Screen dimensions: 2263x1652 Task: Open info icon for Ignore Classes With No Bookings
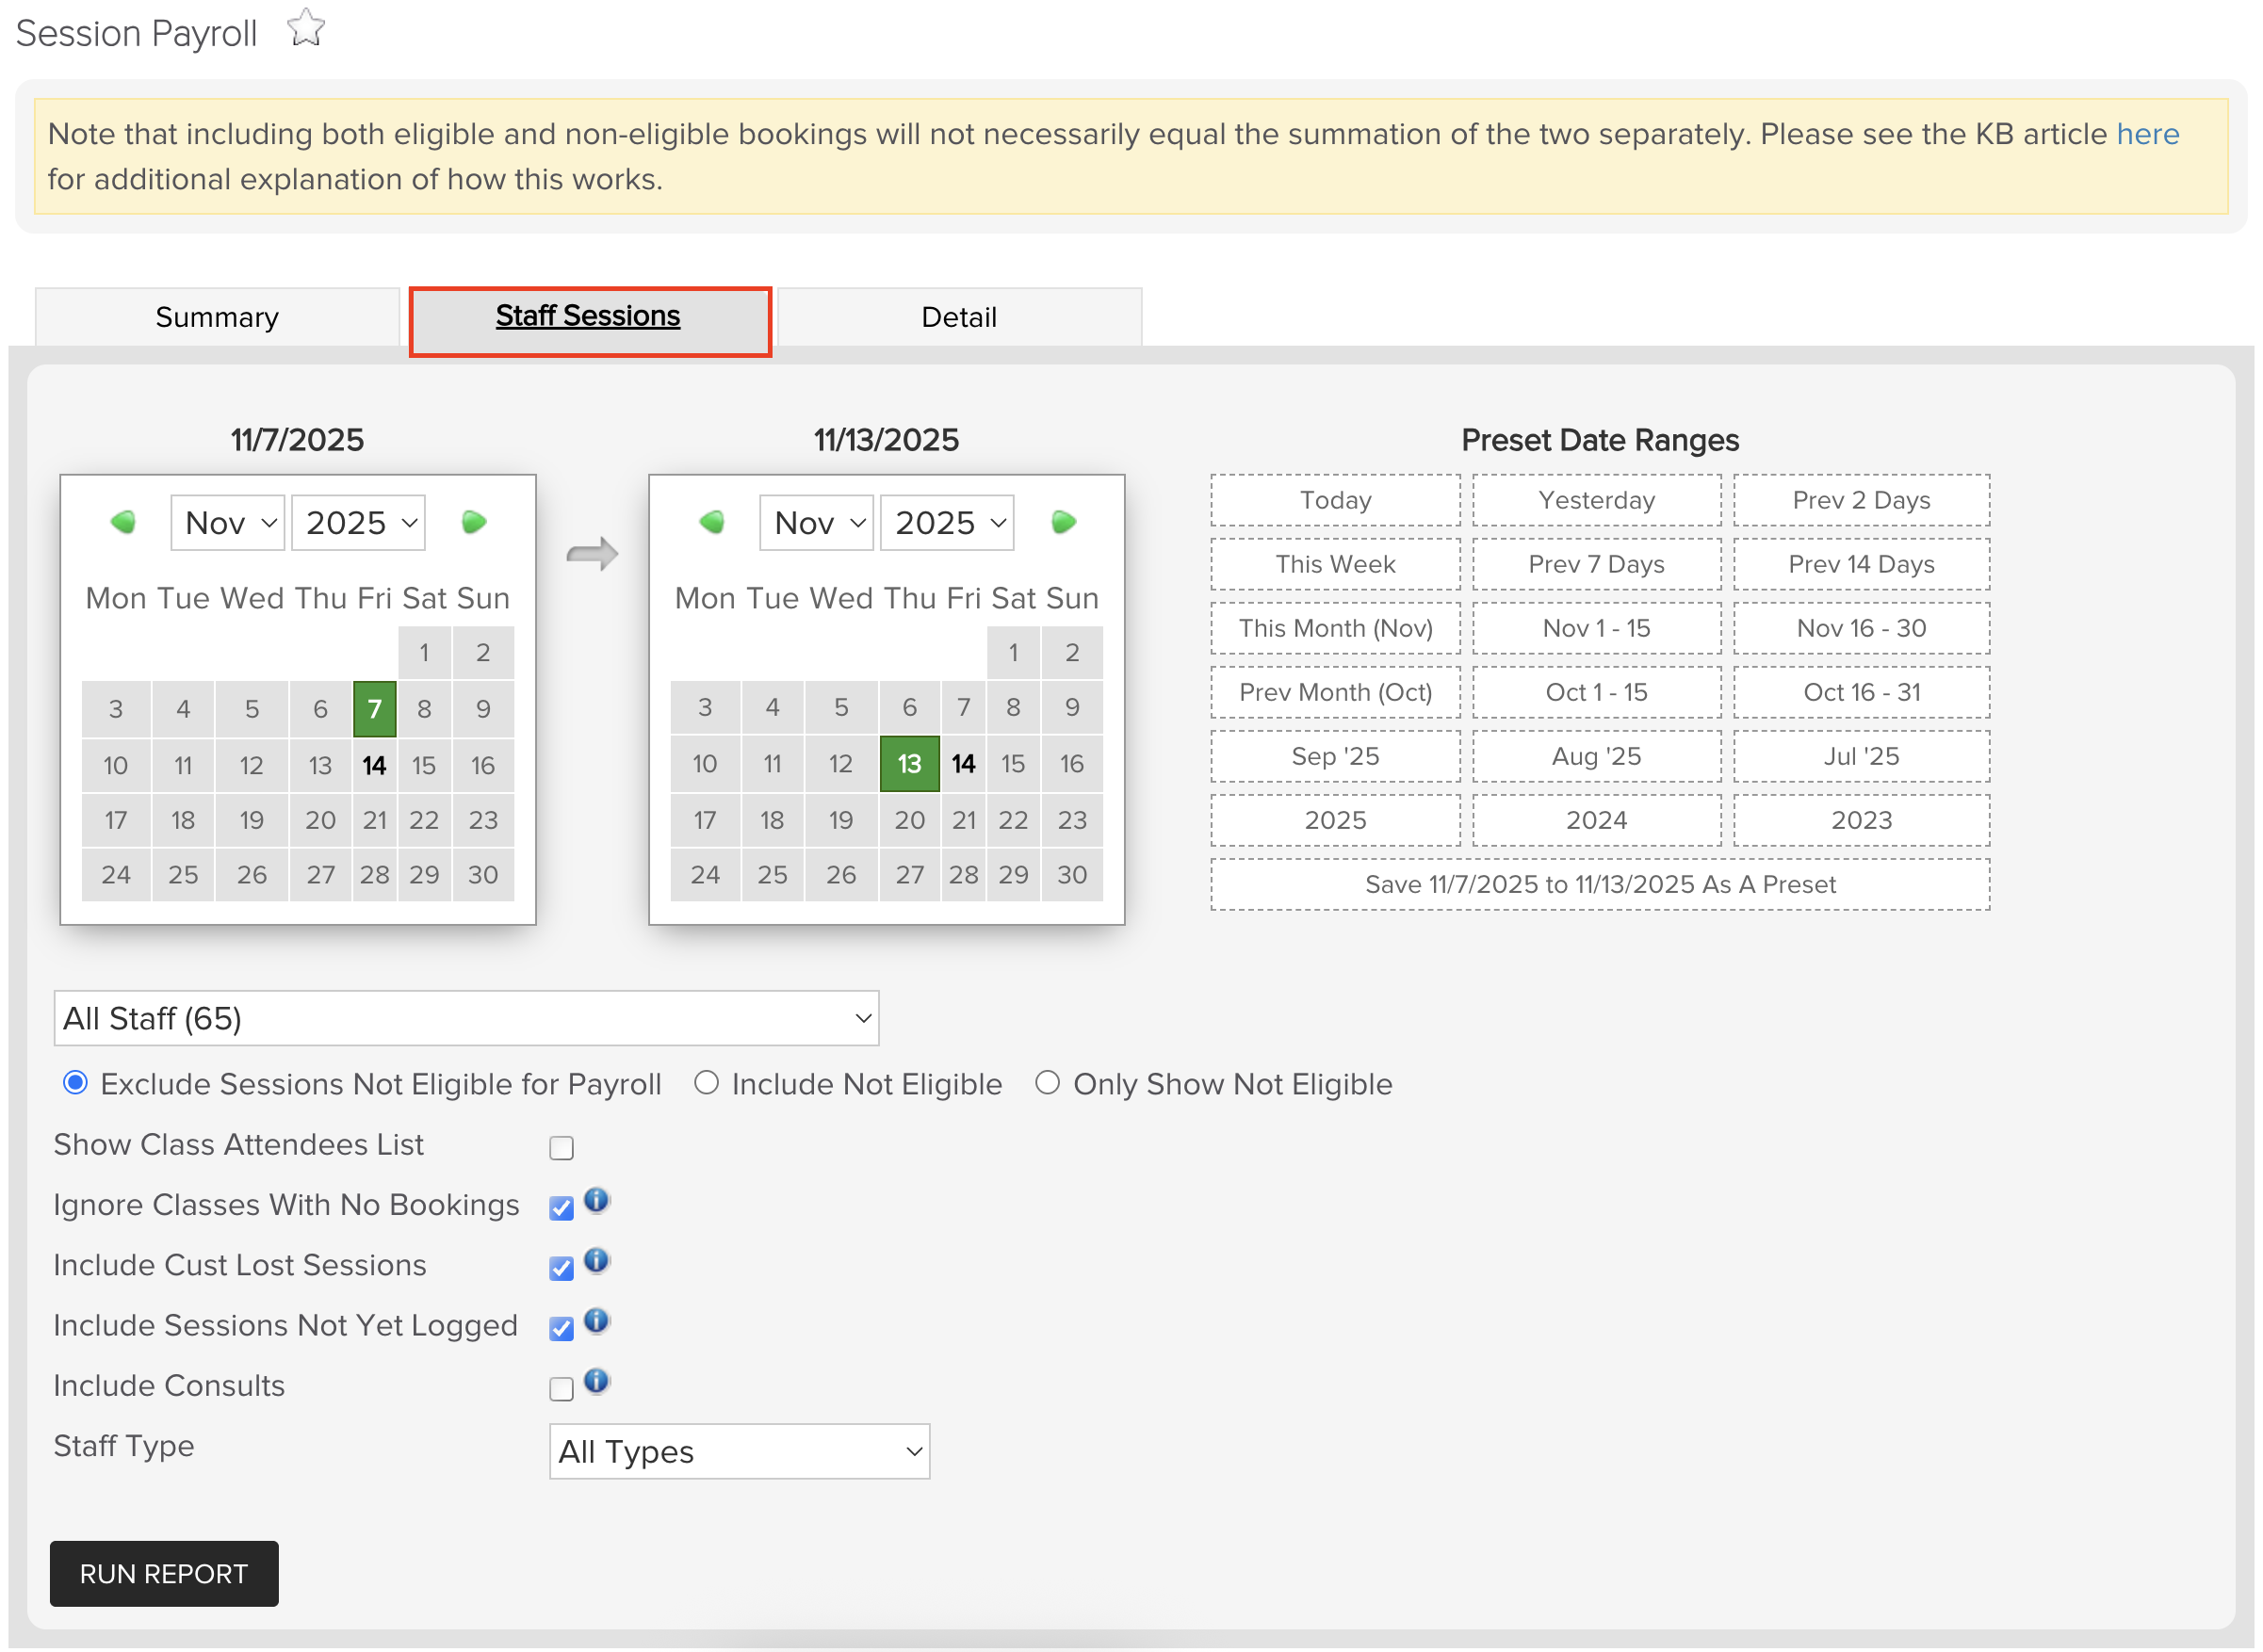(x=597, y=1201)
